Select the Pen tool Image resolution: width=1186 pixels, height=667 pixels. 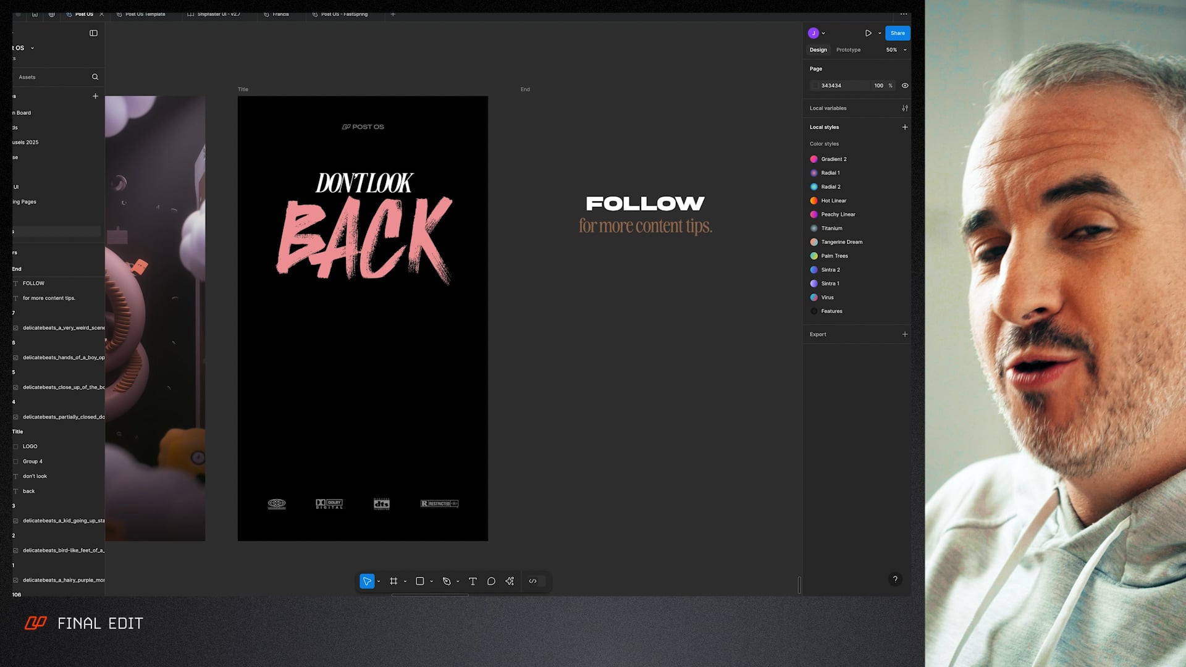point(448,581)
